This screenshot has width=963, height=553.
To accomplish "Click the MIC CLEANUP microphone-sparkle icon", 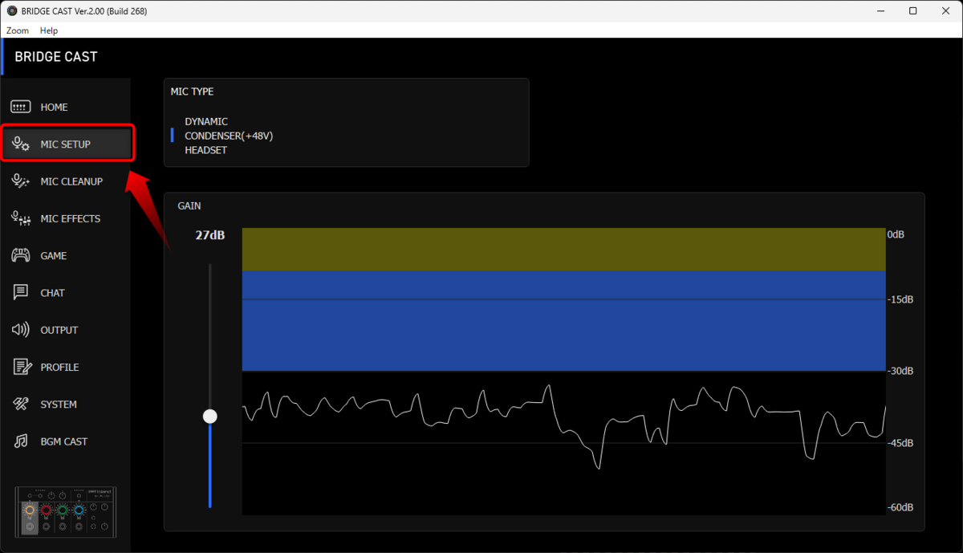I will pos(21,181).
